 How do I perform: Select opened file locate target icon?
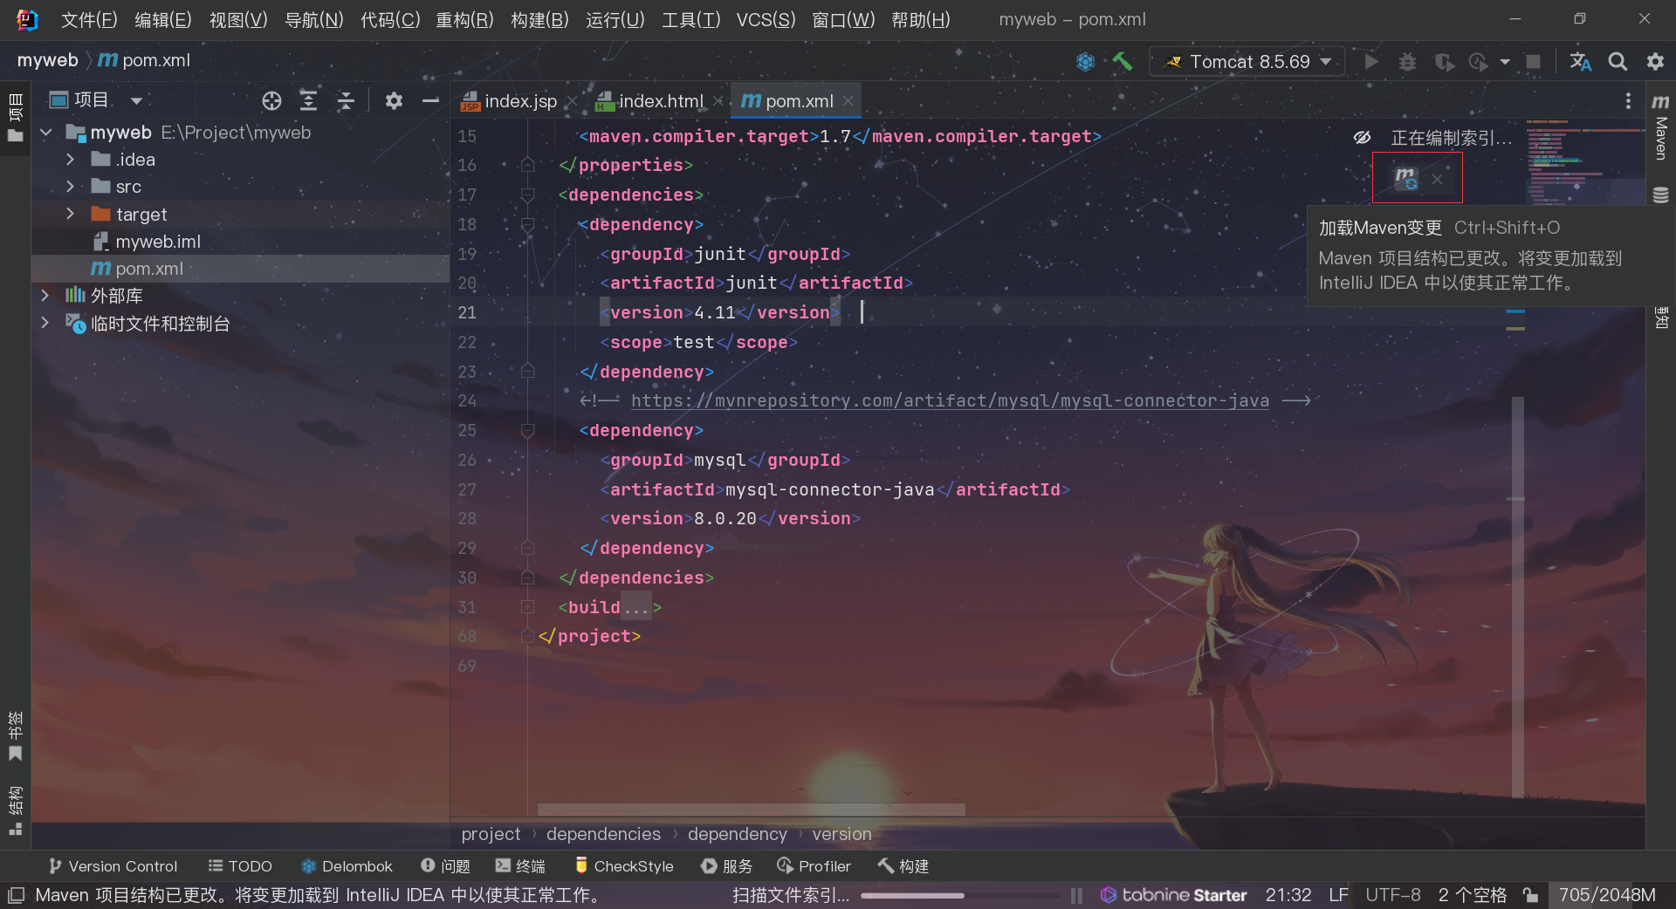(271, 101)
